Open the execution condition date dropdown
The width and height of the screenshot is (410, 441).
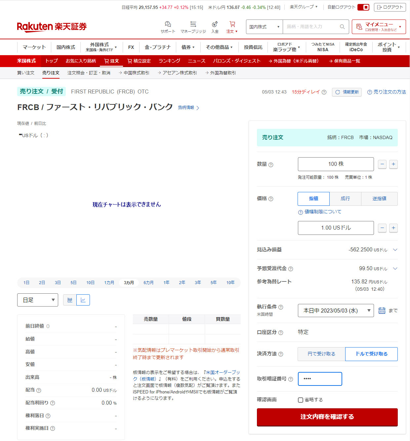(336, 311)
